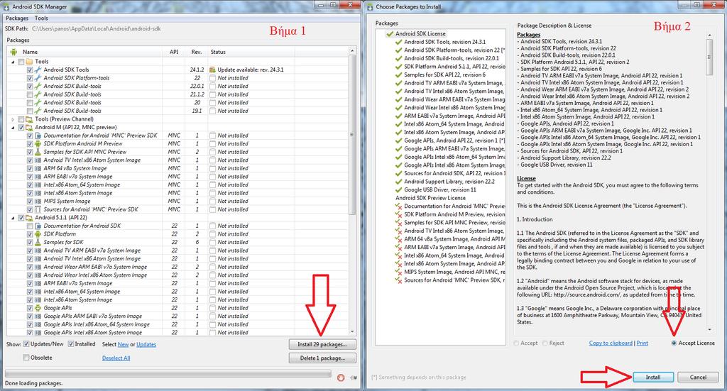
Task: Uncheck the Android SDK Tools checkbox
Action: pos(30,70)
